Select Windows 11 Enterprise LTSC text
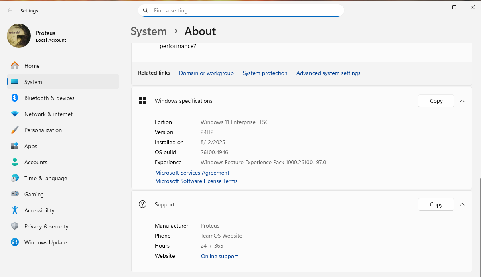 [234, 122]
